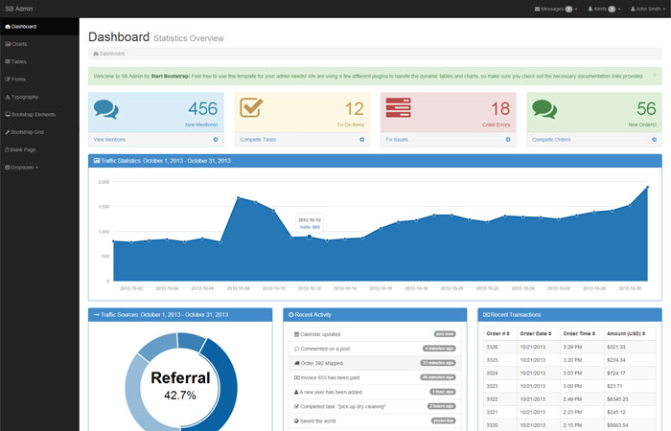This screenshot has width=671, height=431.
Task: Expand the sidebar Dropdown menu
Action: point(22,168)
